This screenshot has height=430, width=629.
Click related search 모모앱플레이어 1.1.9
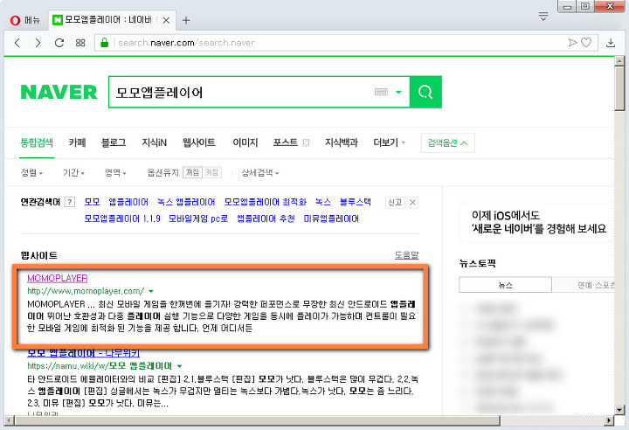122,218
